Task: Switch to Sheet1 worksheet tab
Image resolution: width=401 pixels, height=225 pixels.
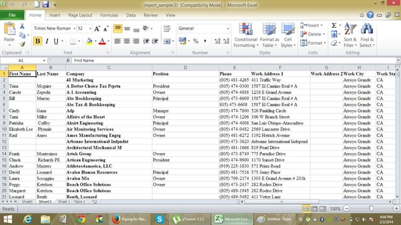Action: (x=27, y=202)
